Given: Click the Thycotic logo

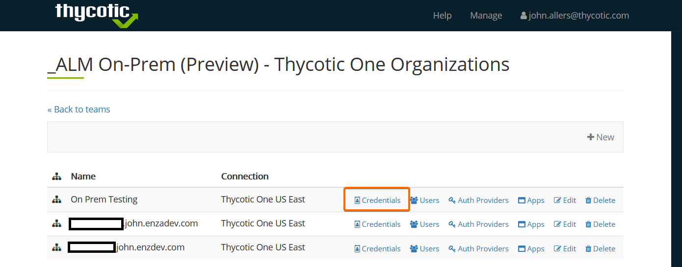Looking at the screenshot, I should click(96, 15).
